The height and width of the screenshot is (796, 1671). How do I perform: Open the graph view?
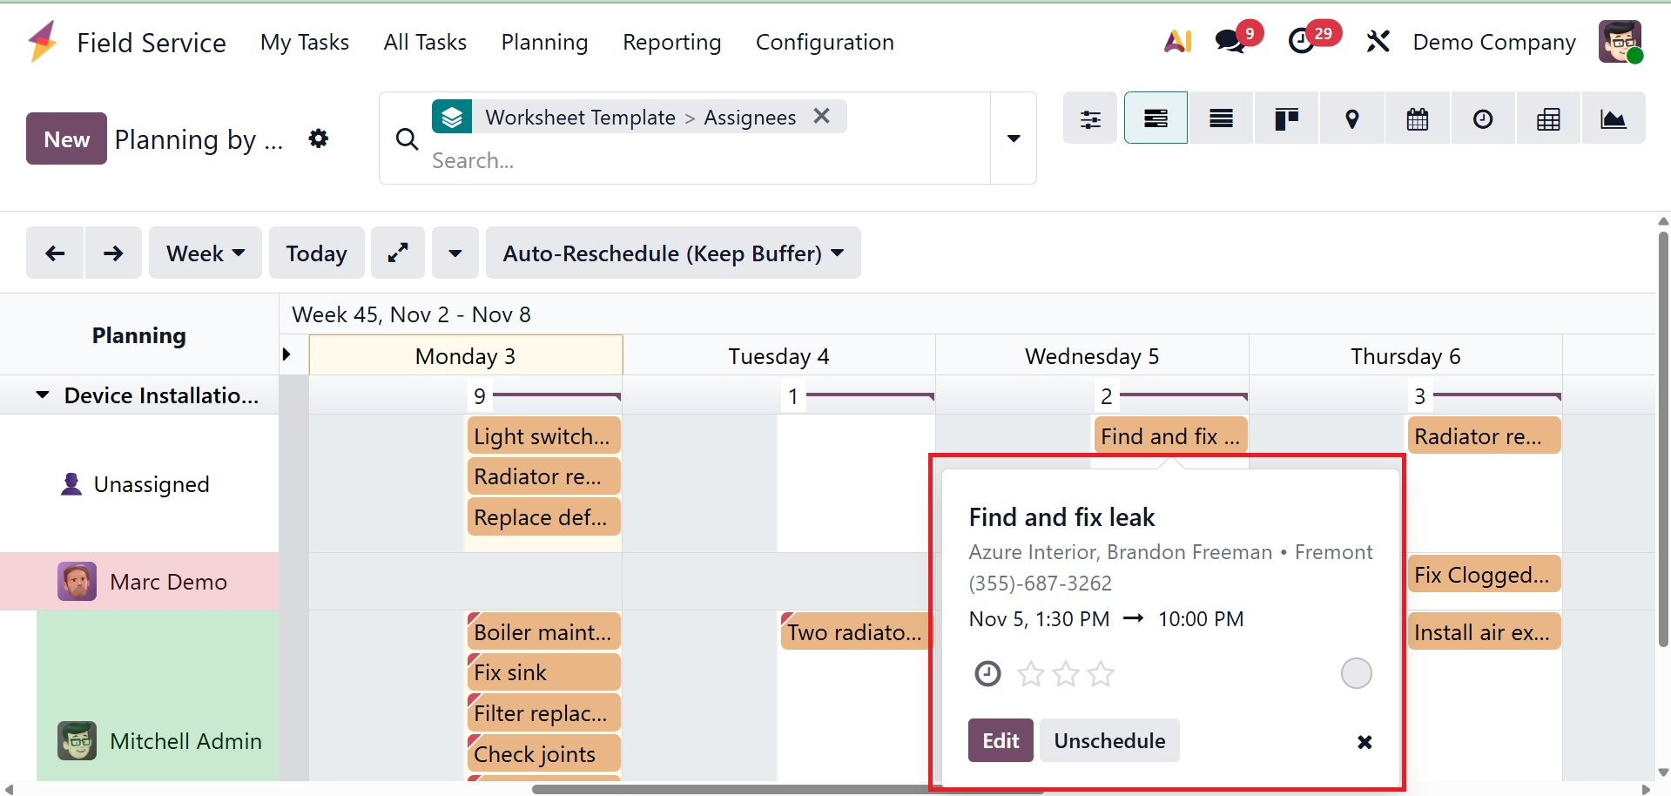point(1613,118)
